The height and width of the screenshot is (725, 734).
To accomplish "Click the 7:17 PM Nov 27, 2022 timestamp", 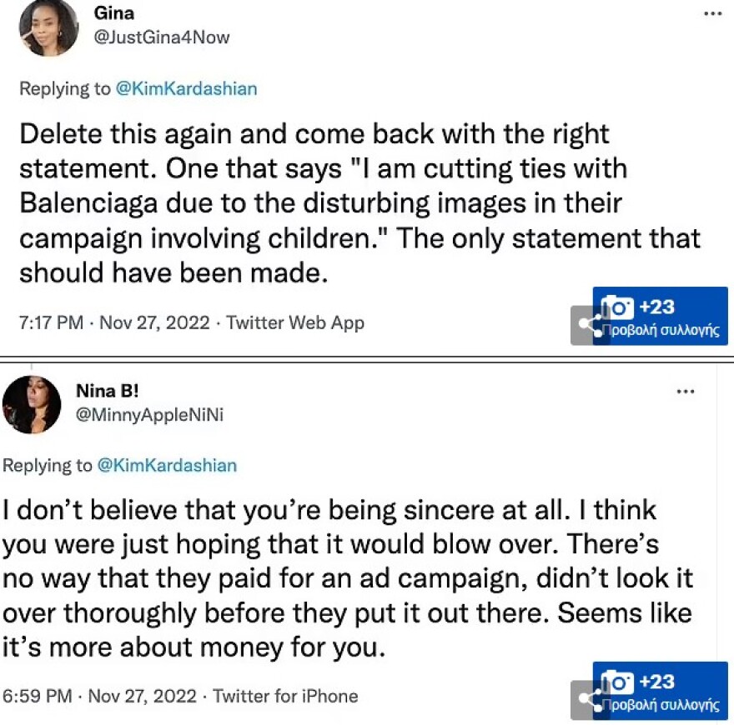I will (x=114, y=322).
